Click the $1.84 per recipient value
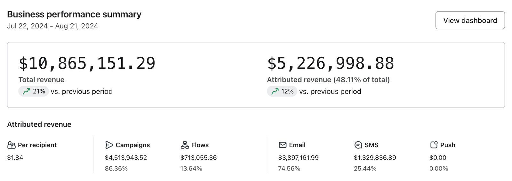This screenshot has width=512, height=181. tap(15, 158)
